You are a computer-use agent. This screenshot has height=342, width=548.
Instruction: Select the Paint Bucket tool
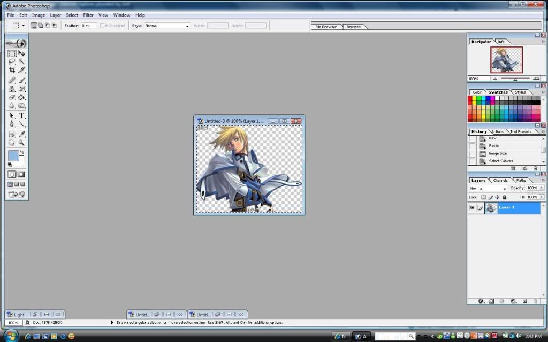click(x=21, y=97)
